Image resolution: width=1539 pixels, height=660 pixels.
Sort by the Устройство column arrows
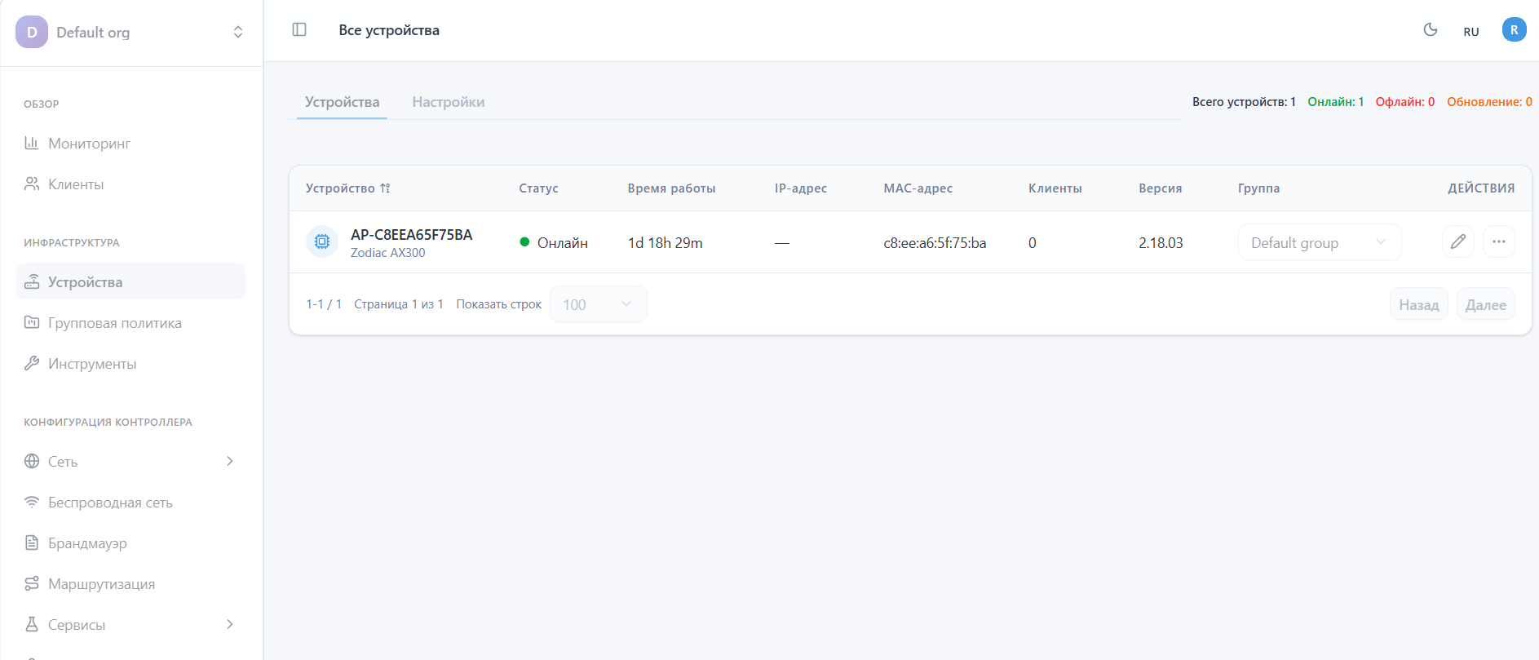point(385,188)
